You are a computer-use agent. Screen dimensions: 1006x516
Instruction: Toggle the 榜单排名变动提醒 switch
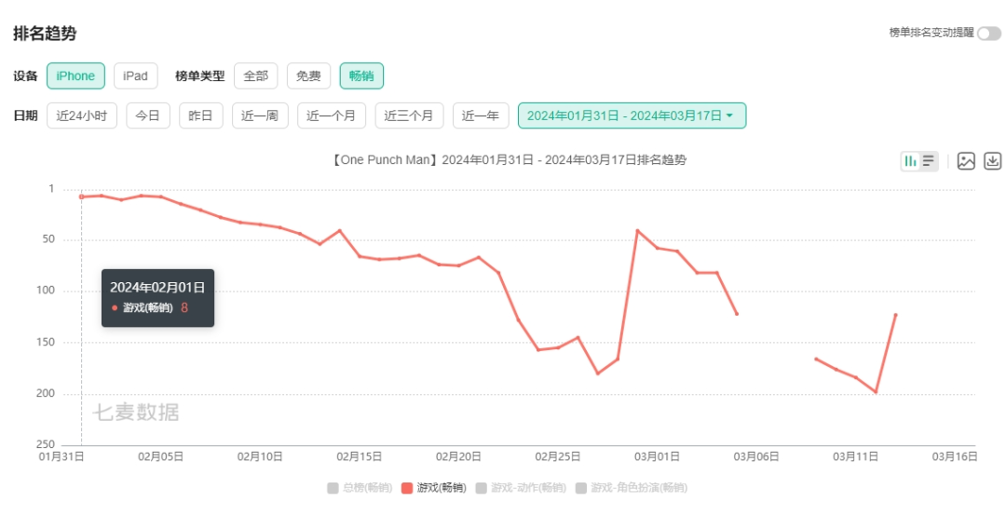tap(989, 34)
